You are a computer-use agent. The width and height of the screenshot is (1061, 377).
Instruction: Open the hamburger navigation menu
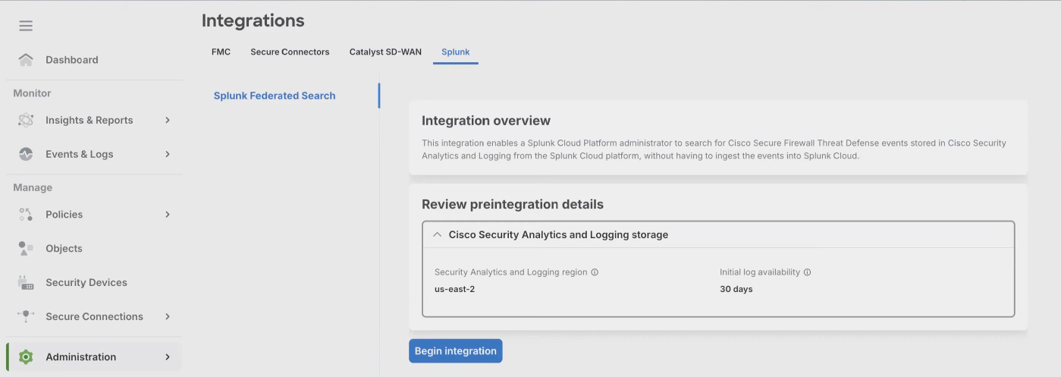(26, 26)
